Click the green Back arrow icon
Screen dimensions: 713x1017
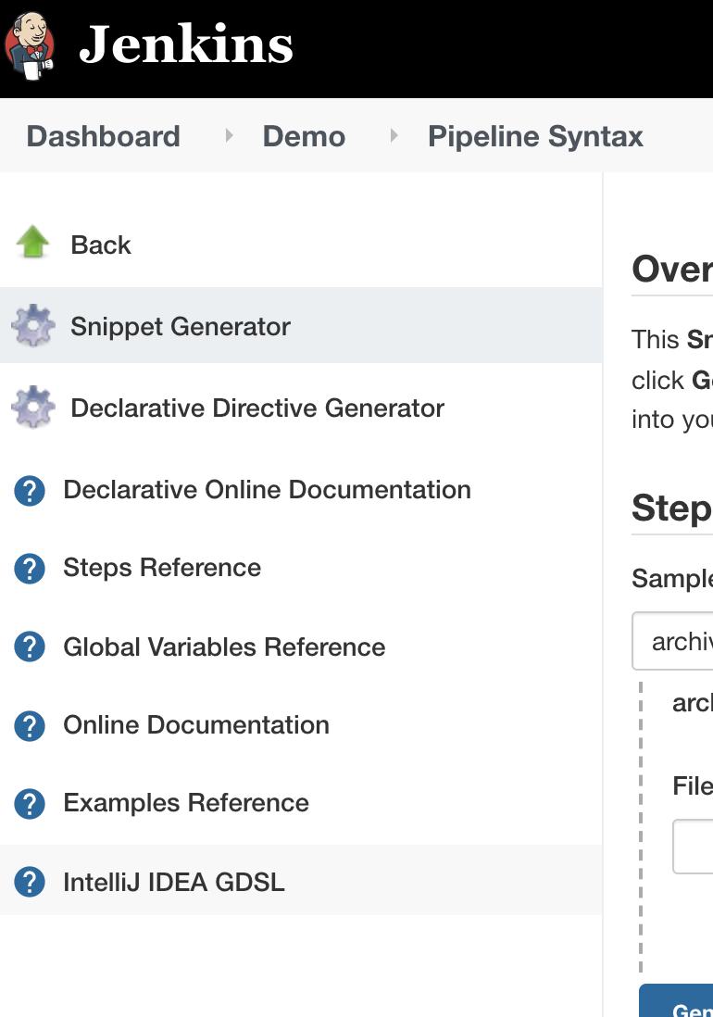(32, 245)
